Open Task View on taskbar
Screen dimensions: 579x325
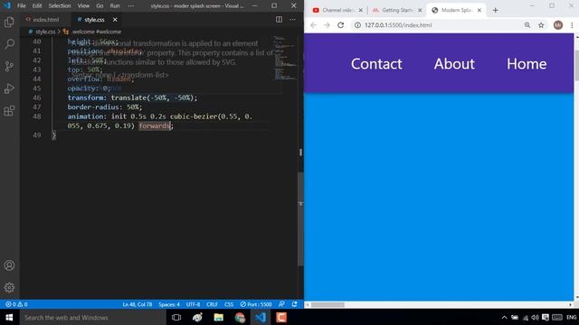pos(176,317)
